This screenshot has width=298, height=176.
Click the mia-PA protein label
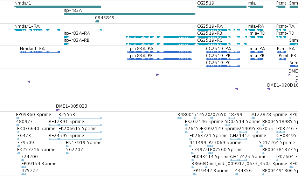click(257, 48)
